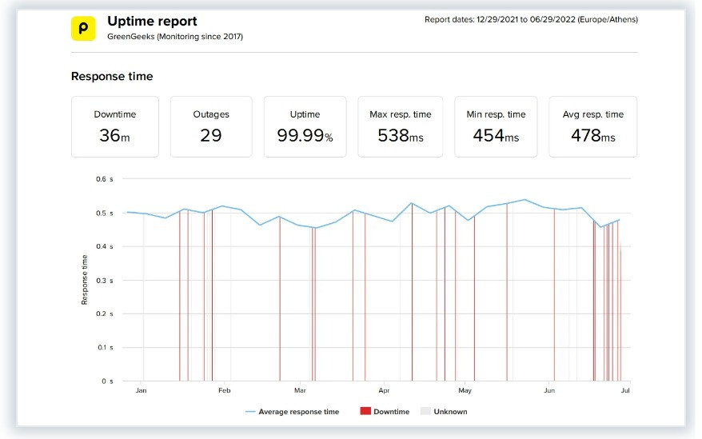Click the 0.3 s y-axis label
The height and width of the screenshot is (439, 702).
pyautogui.click(x=104, y=281)
